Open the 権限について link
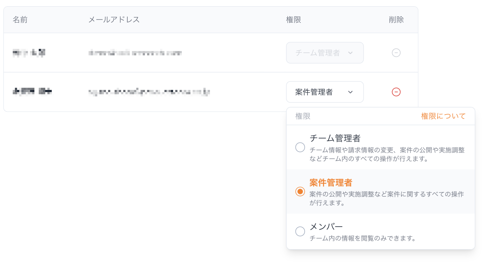Viewport: 486px width, 263px height. [x=443, y=116]
